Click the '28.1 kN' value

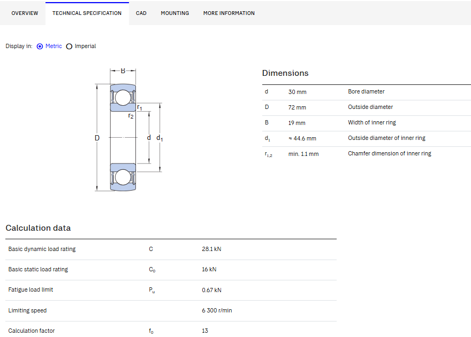coord(211,249)
